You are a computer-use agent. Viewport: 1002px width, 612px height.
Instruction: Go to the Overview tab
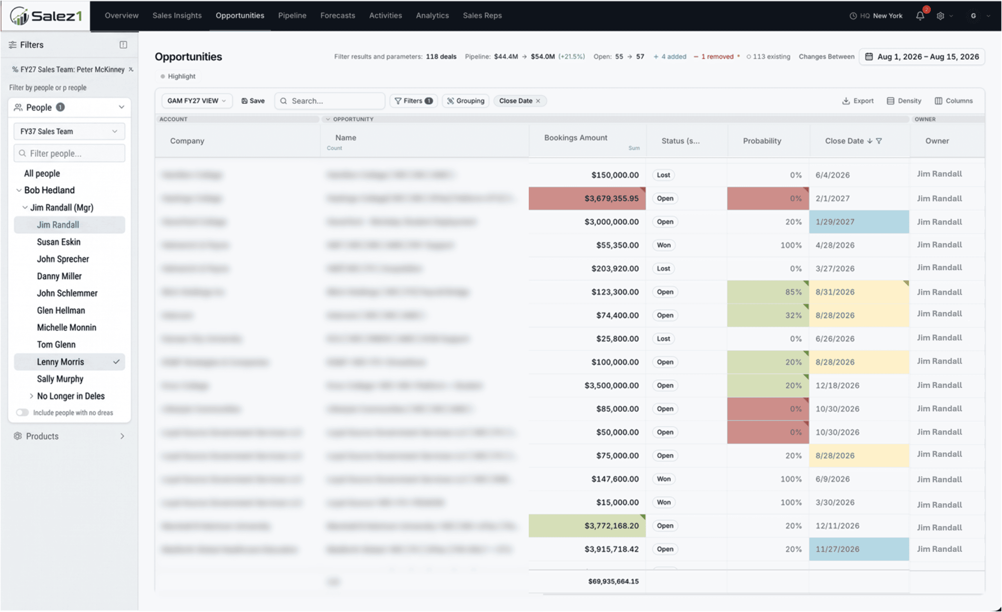tap(122, 15)
